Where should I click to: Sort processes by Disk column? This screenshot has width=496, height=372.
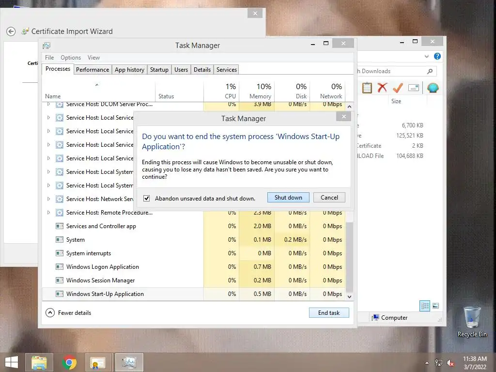point(292,91)
